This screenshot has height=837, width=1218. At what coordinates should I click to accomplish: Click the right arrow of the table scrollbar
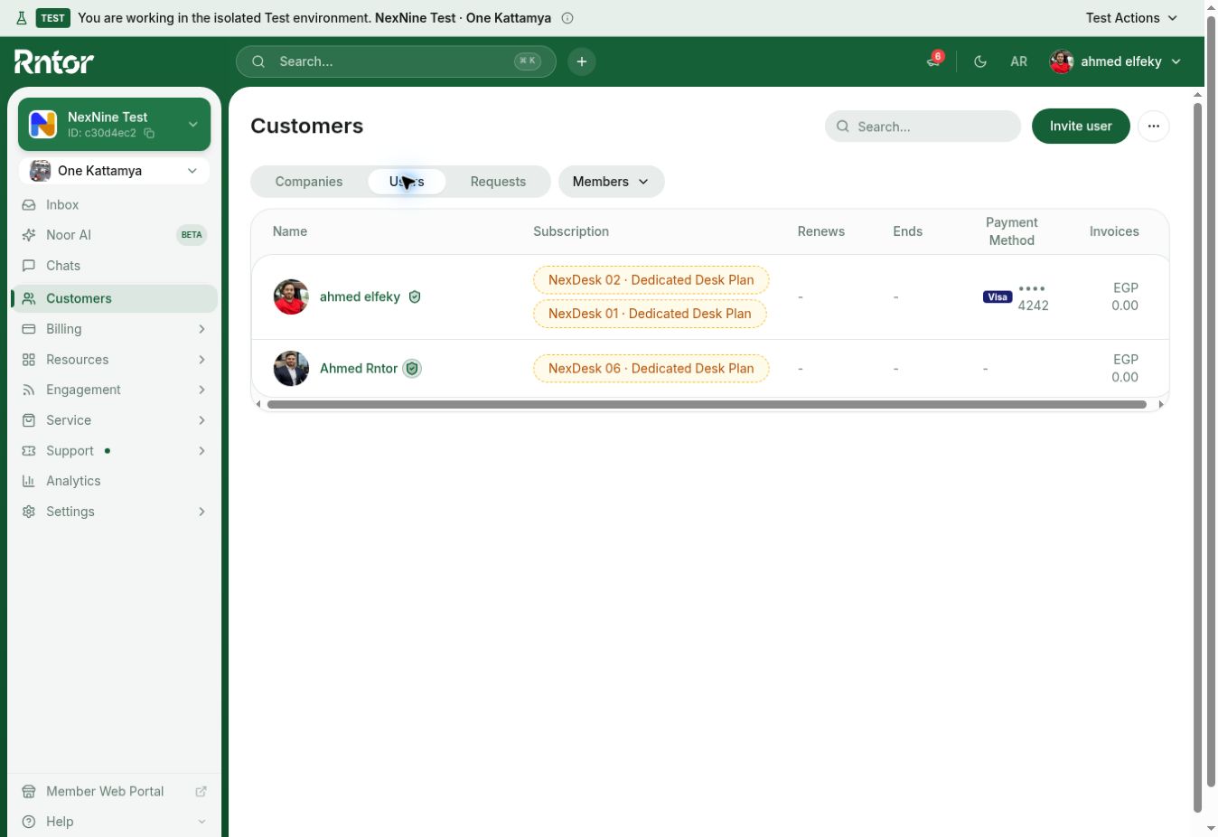tap(1161, 405)
